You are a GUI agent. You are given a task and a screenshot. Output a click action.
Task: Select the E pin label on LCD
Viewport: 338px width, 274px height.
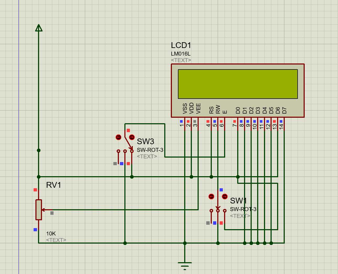225,112
